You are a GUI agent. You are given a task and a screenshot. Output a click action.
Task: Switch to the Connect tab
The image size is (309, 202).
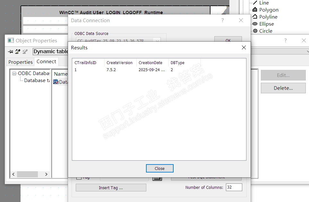coord(46,62)
